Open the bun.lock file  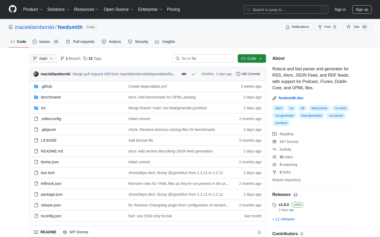[x=48, y=173]
